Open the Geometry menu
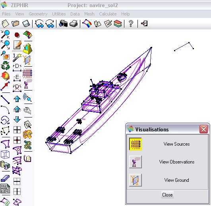211x206 pixels. pos(38,14)
